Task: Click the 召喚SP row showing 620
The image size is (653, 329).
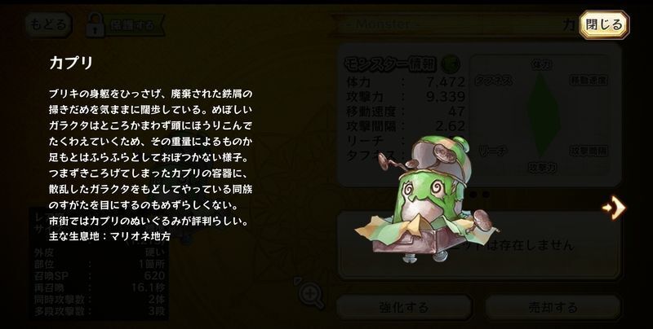Action: 100,276
